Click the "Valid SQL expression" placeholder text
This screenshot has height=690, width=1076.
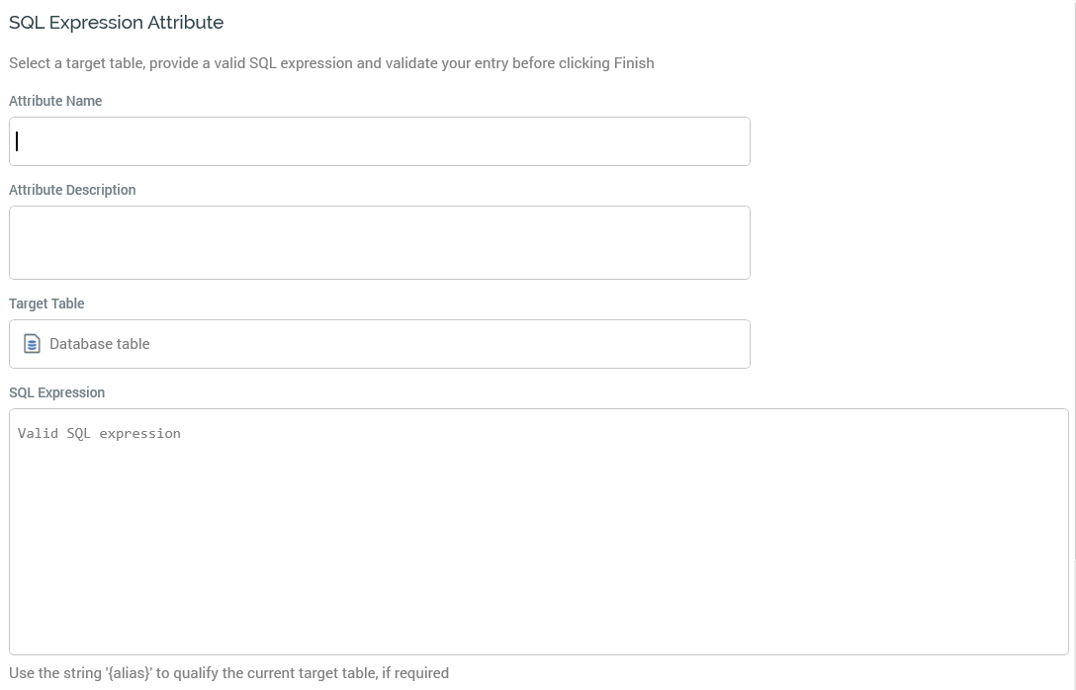[99, 433]
